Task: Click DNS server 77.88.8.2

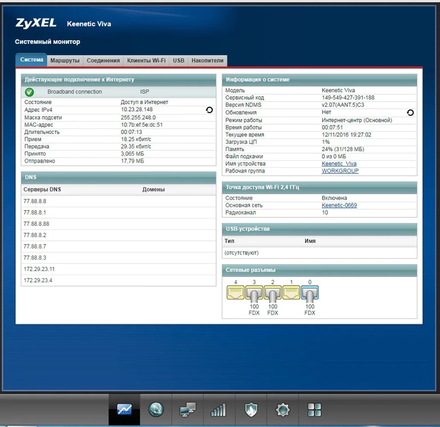Action: [x=35, y=235]
